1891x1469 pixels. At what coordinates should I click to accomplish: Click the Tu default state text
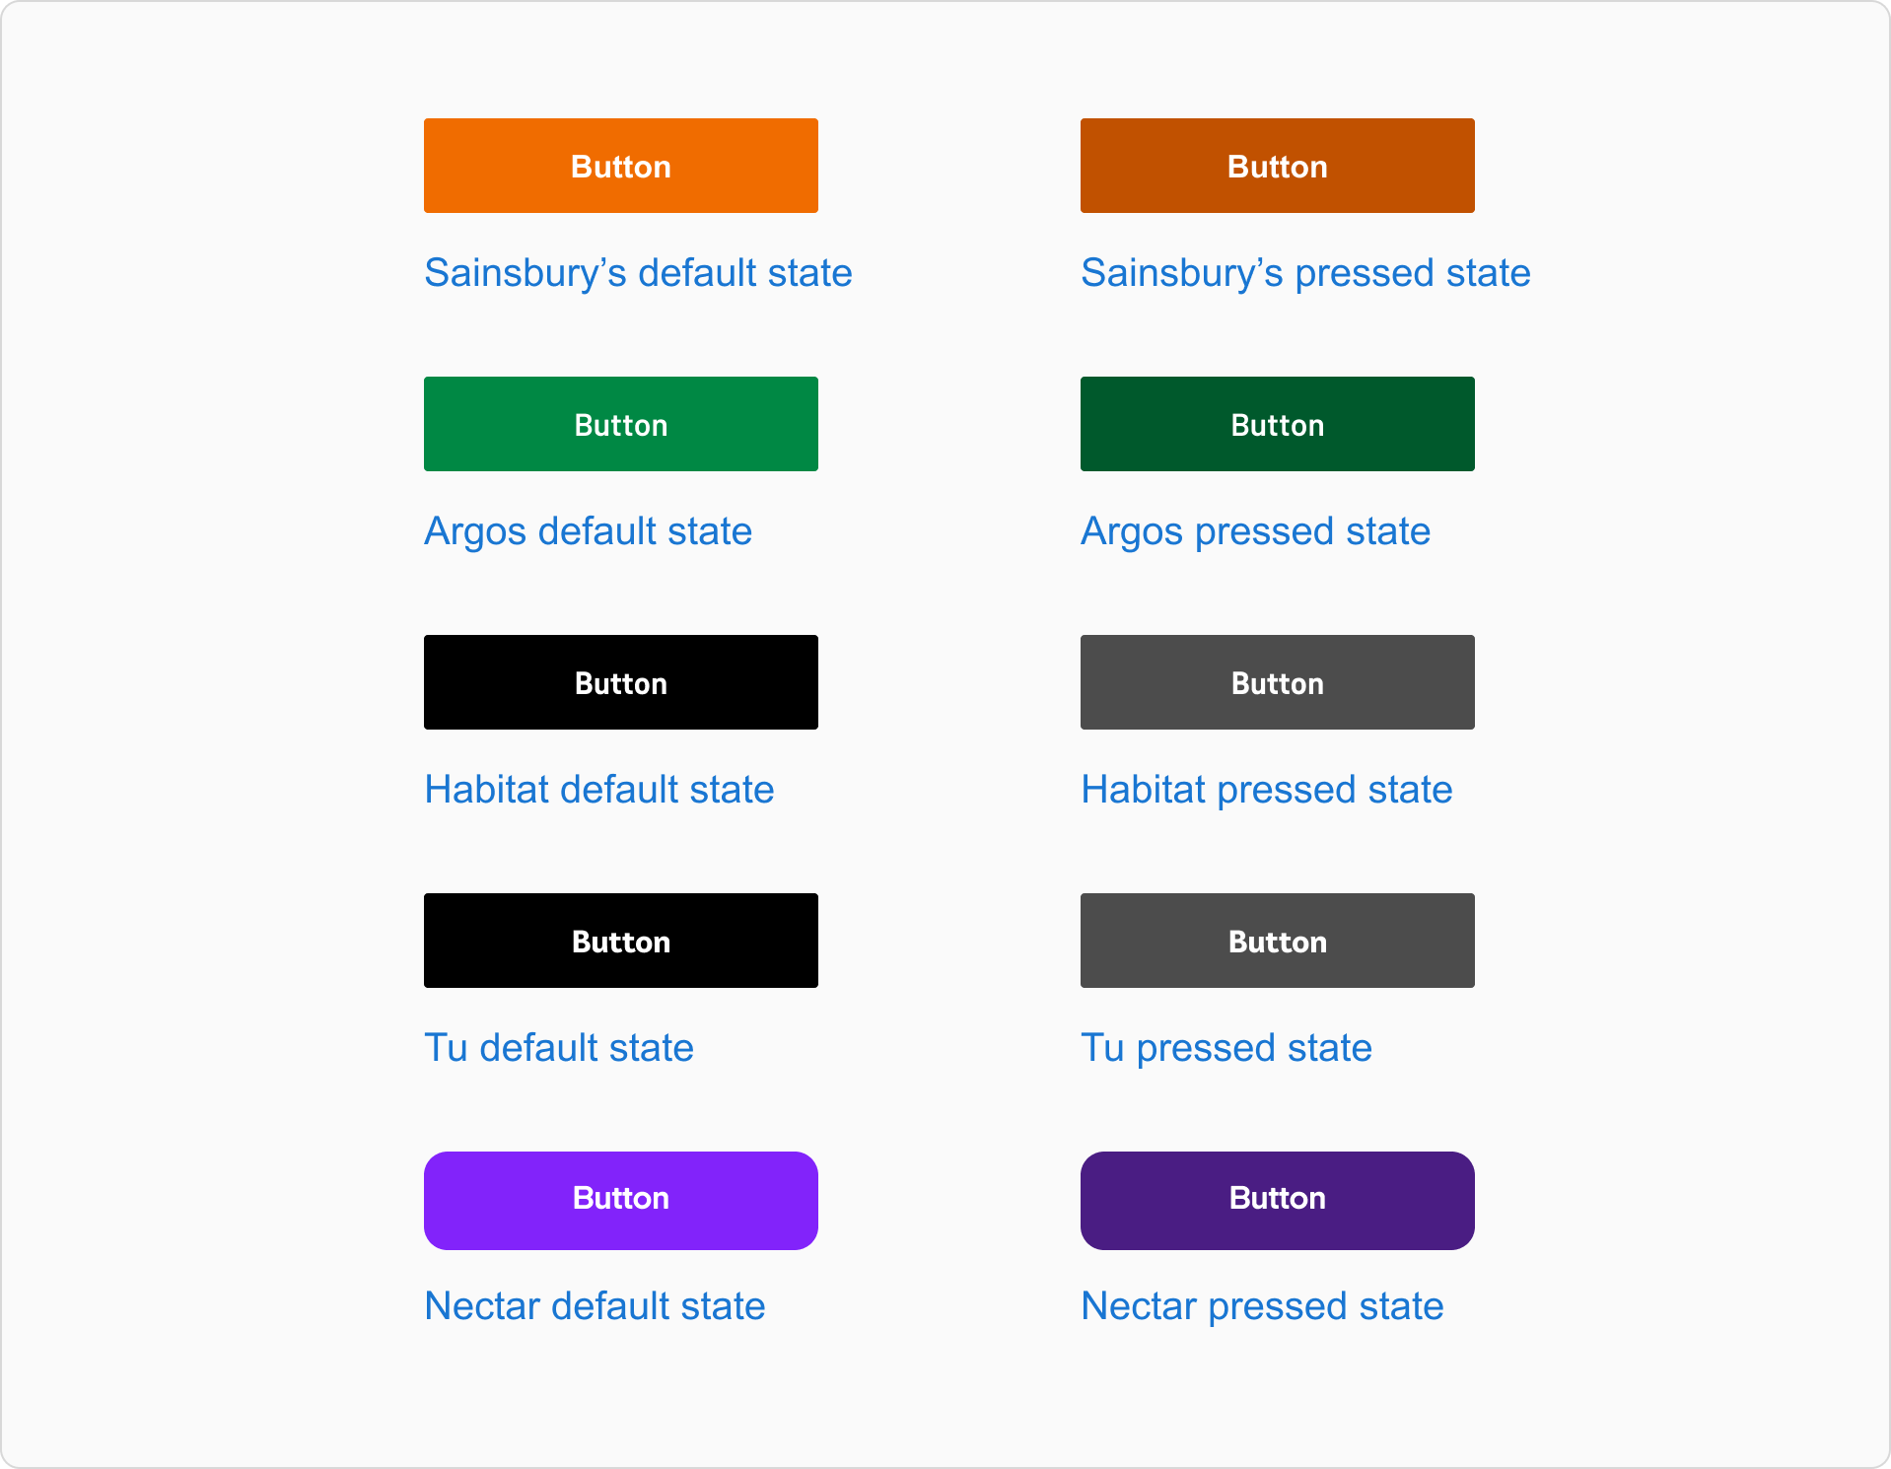pyautogui.click(x=558, y=1047)
